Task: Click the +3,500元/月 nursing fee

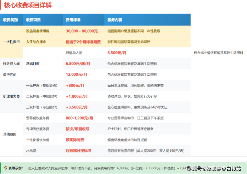Action: point(75,107)
